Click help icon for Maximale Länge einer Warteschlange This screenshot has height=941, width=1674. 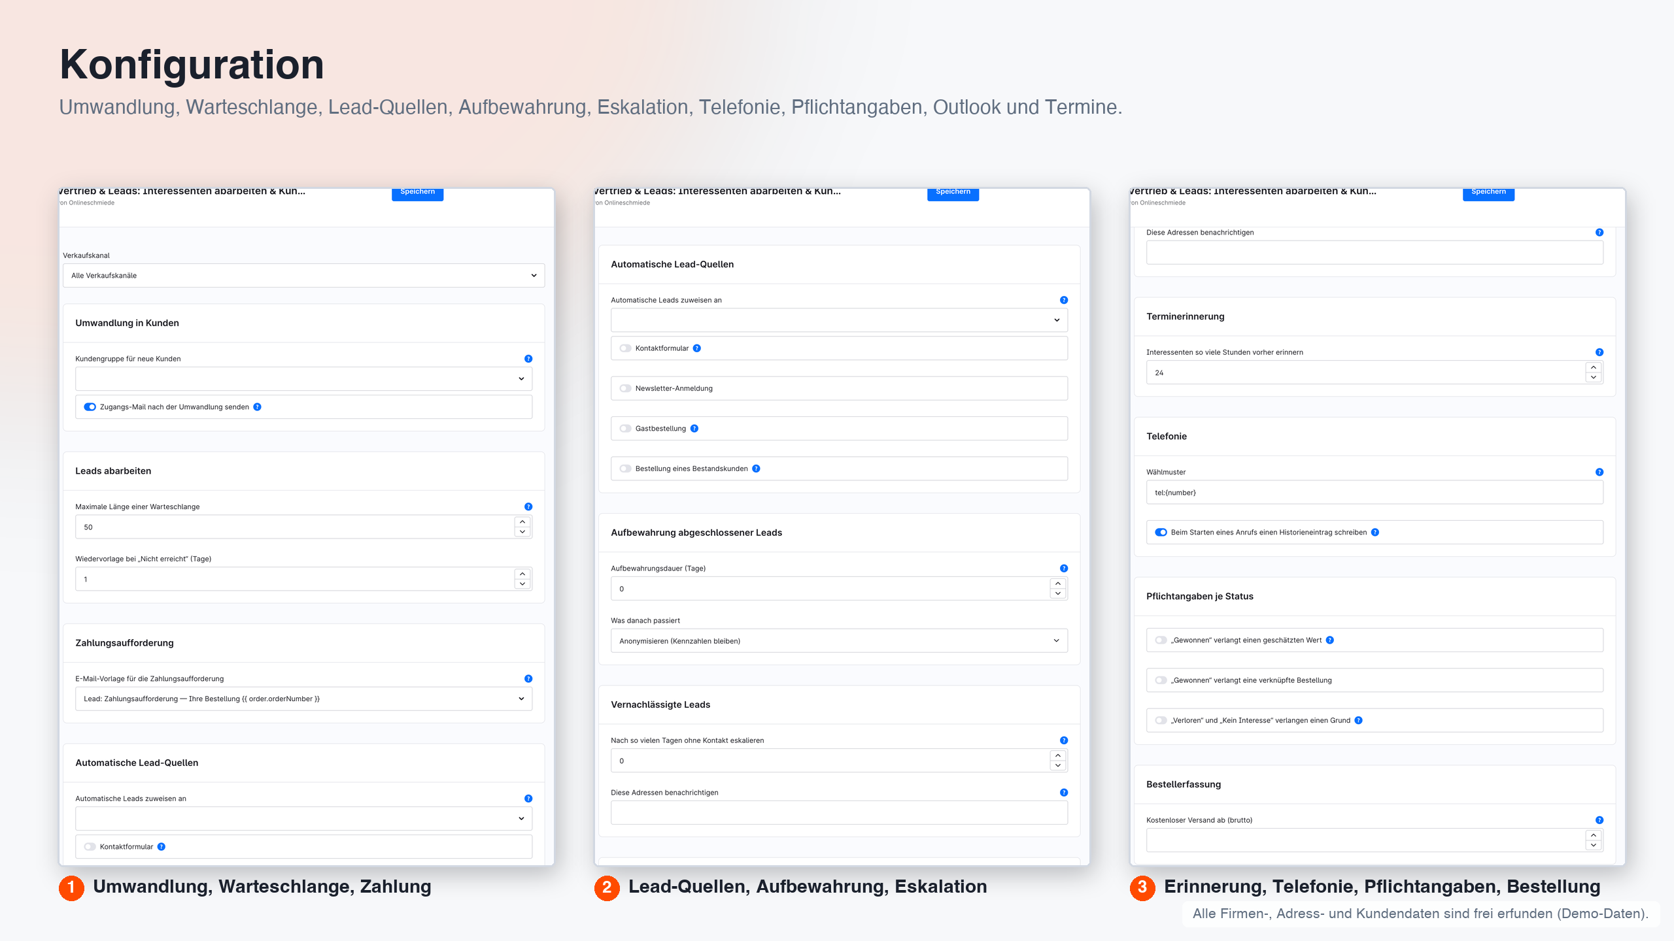click(x=528, y=507)
